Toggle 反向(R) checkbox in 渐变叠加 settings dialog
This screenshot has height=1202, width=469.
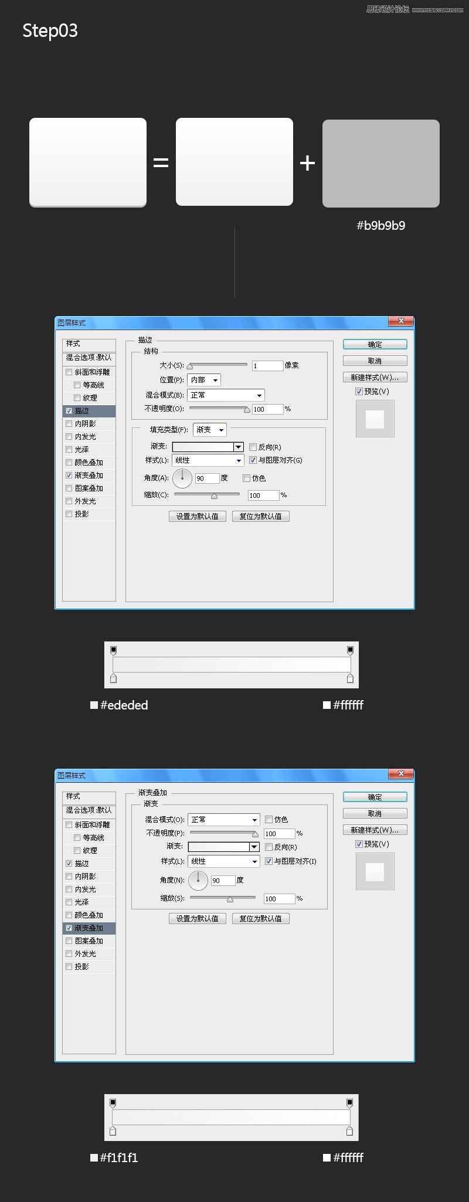(269, 847)
